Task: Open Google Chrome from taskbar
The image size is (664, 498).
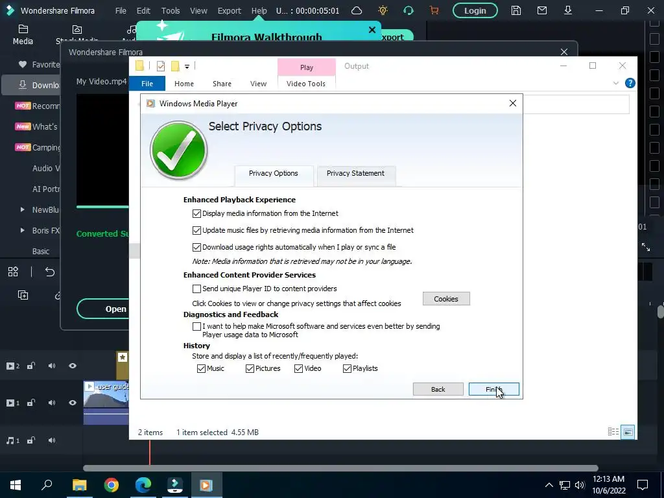Action: 112,485
